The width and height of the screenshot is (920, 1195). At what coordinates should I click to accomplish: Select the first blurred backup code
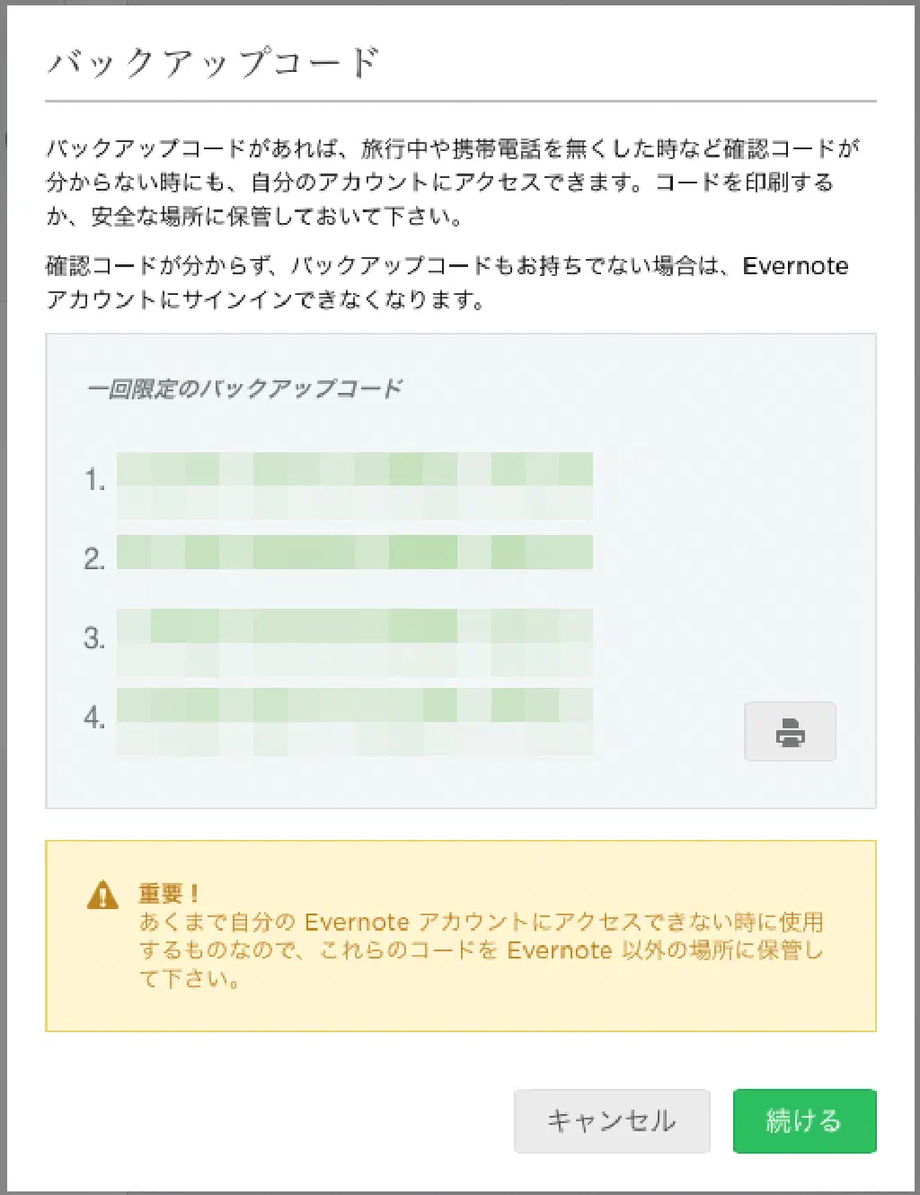pos(354,484)
